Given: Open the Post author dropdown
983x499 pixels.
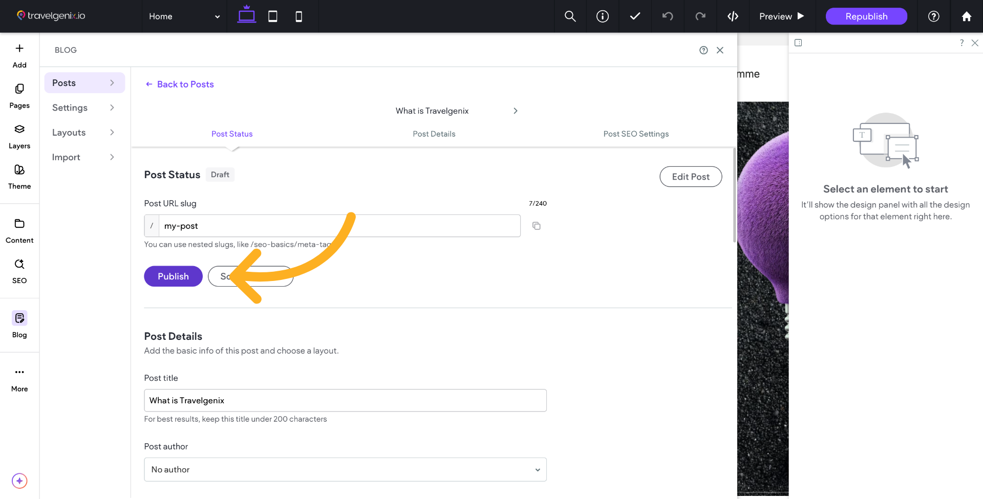Looking at the screenshot, I should (345, 469).
